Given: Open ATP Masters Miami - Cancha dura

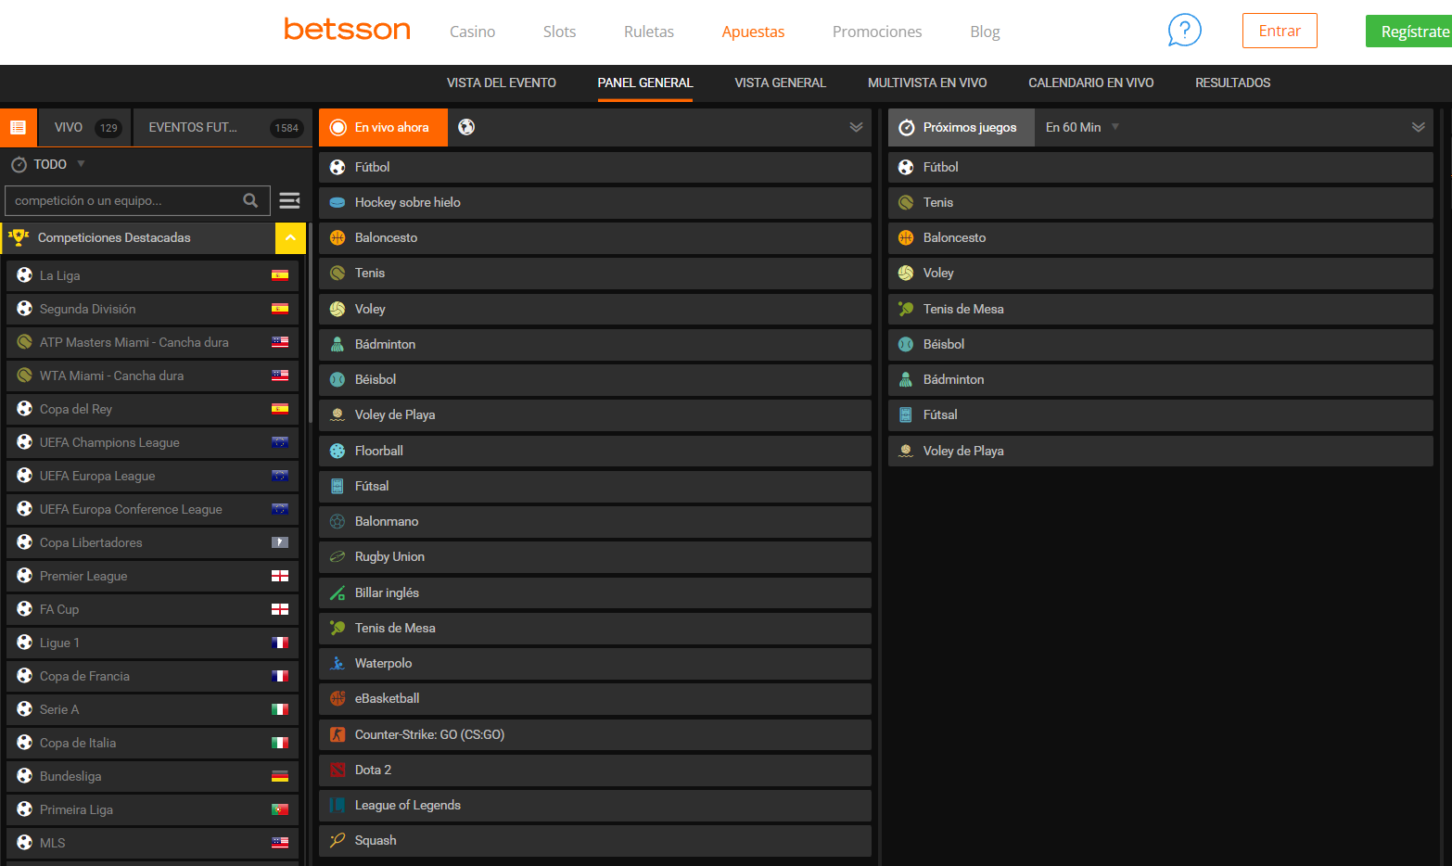Looking at the screenshot, I should (152, 342).
